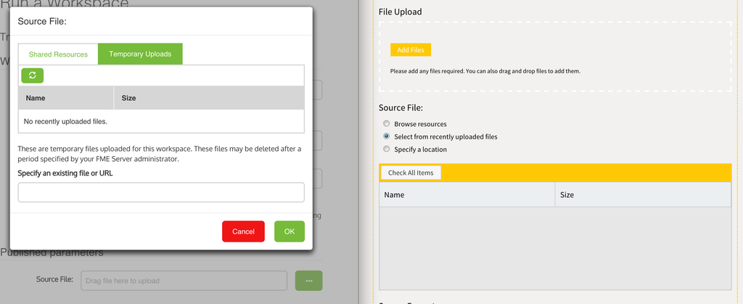Choose Select from recently uploaded files
The width and height of the screenshot is (743, 304).
click(387, 136)
